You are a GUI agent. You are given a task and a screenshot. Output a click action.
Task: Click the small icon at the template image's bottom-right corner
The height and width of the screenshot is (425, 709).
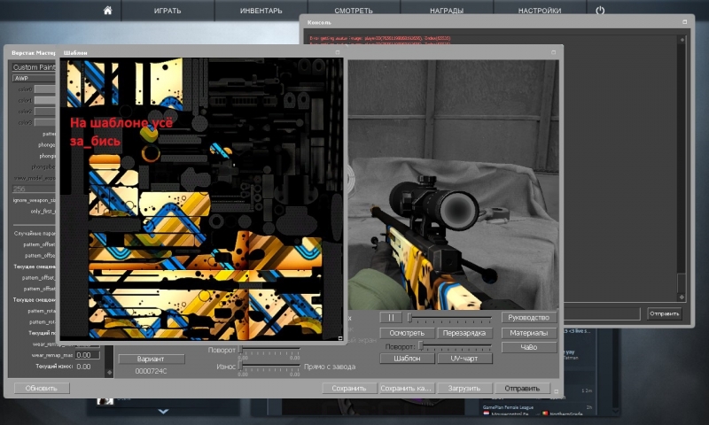point(340,338)
